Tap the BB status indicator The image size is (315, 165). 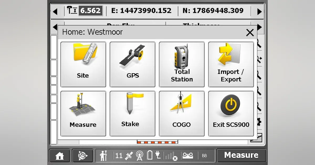204,156
